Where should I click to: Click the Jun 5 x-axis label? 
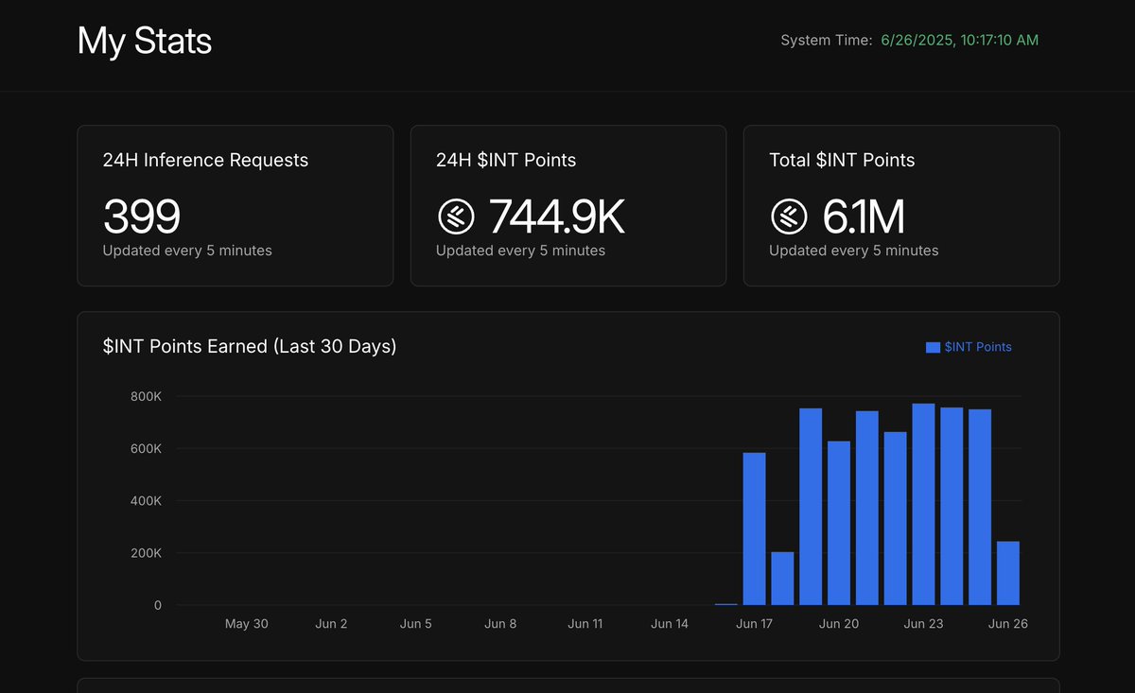[x=416, y=624]
